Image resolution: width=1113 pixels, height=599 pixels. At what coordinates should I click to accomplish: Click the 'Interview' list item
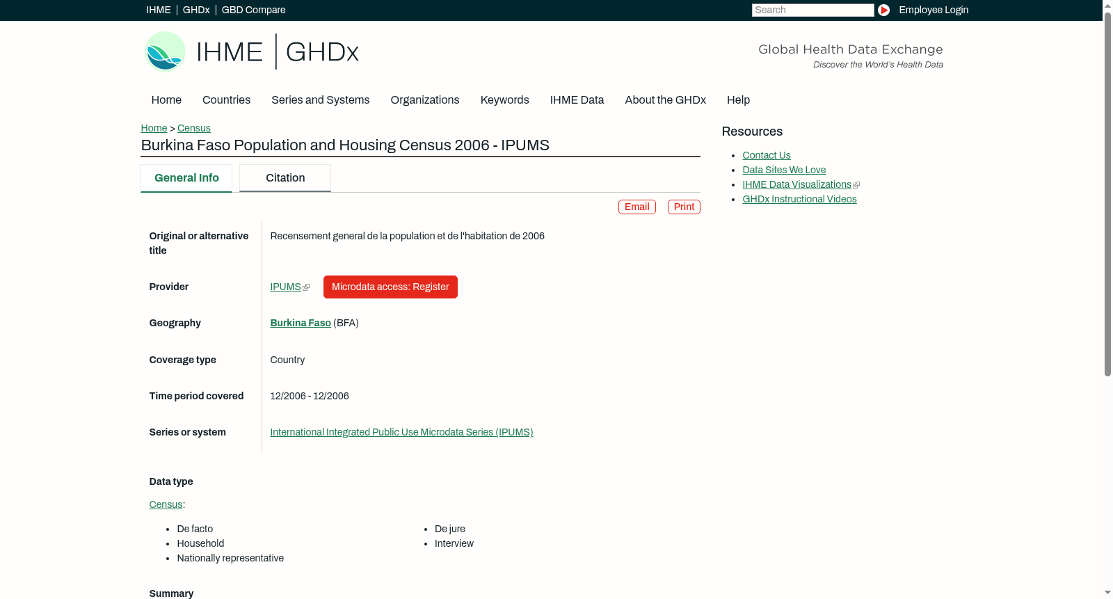[454, 543]
